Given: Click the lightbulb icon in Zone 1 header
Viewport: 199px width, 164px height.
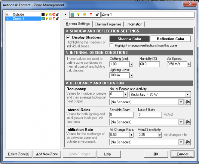Looking at the screenshot, I should [78, 15].
